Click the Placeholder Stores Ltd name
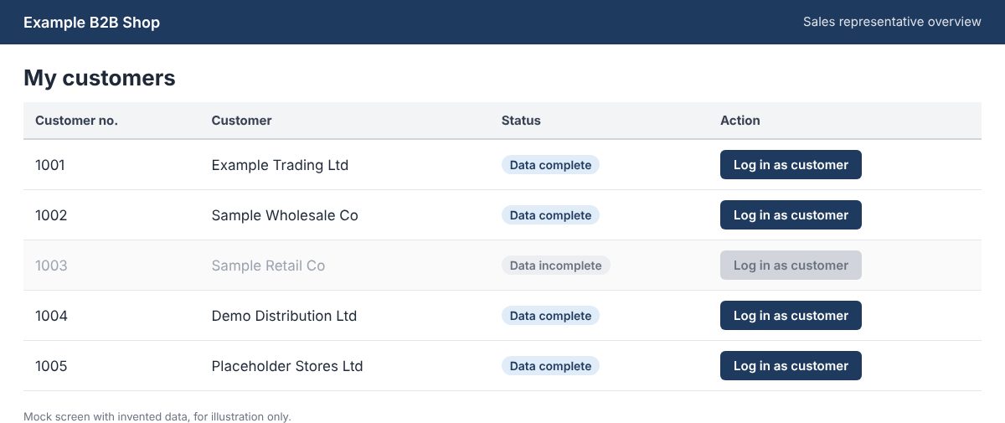The height and width of the screenshot is (423, 1005). click(287, 366)
